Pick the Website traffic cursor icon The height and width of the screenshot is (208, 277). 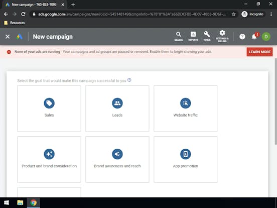point(186,103)
